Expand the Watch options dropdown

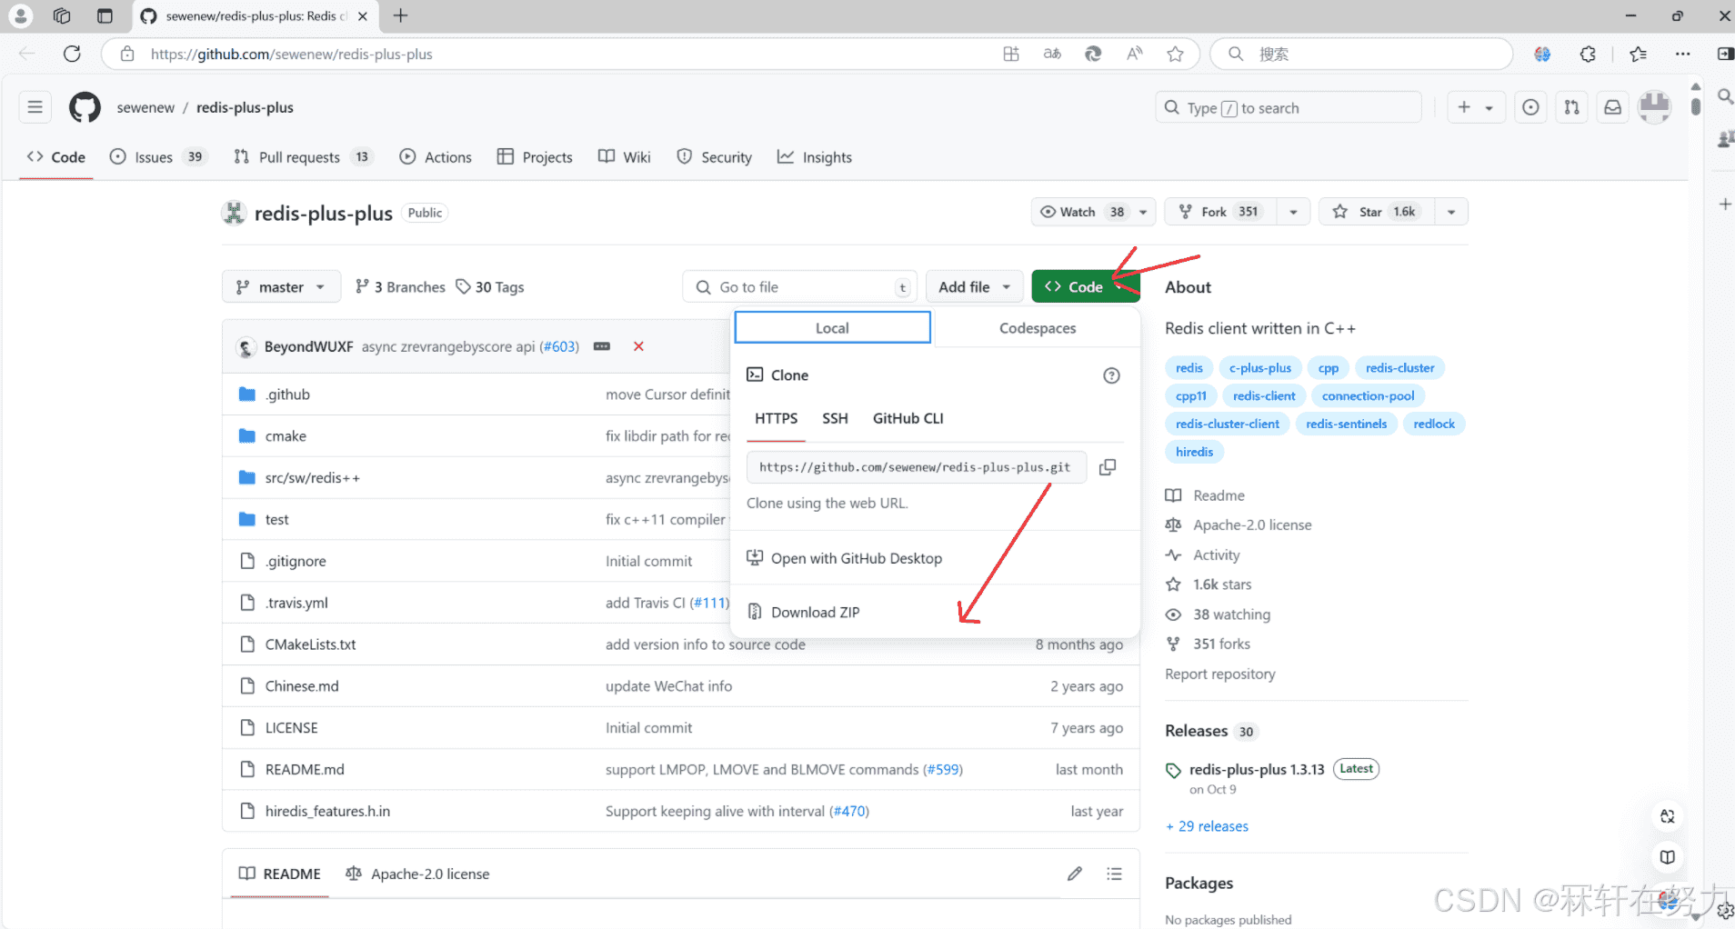click(1143, 212)
